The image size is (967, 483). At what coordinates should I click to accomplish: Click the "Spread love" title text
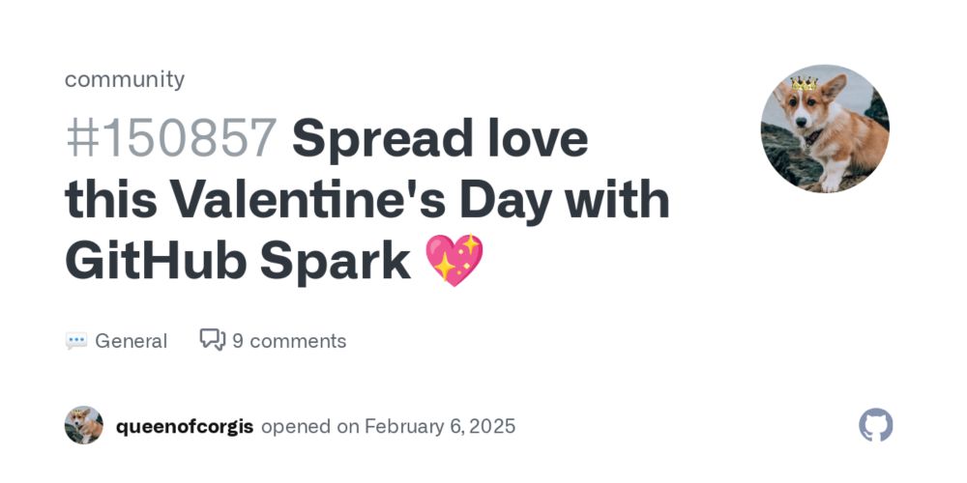pos(440,139)
